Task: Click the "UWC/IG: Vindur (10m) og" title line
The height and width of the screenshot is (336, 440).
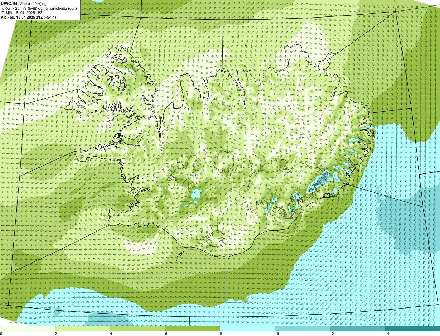Action: (x=23, y=4)
